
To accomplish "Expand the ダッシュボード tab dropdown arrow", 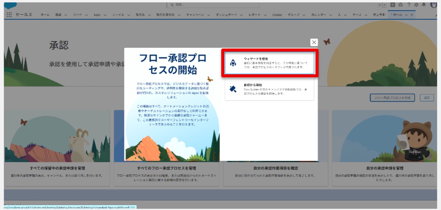I will pos(241,15).
